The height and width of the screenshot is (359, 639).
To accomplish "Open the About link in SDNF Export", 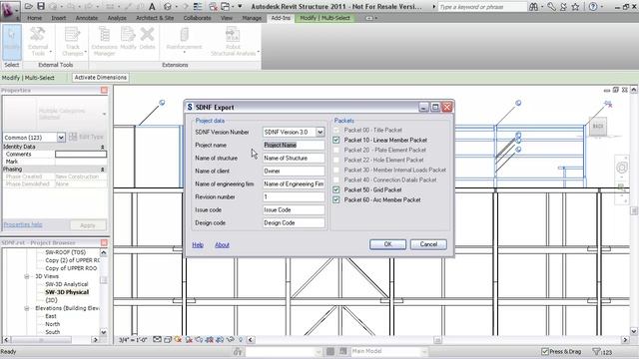I will click(222, 245).
